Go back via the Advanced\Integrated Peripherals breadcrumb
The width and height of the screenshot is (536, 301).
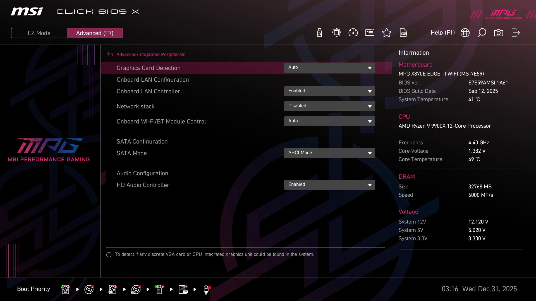point(151,54)
